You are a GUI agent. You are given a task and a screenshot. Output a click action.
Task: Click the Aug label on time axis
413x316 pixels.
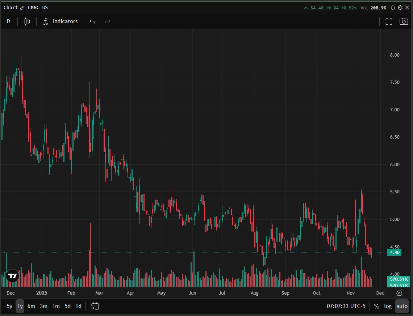pyautogui.click(x=254, y=293)
